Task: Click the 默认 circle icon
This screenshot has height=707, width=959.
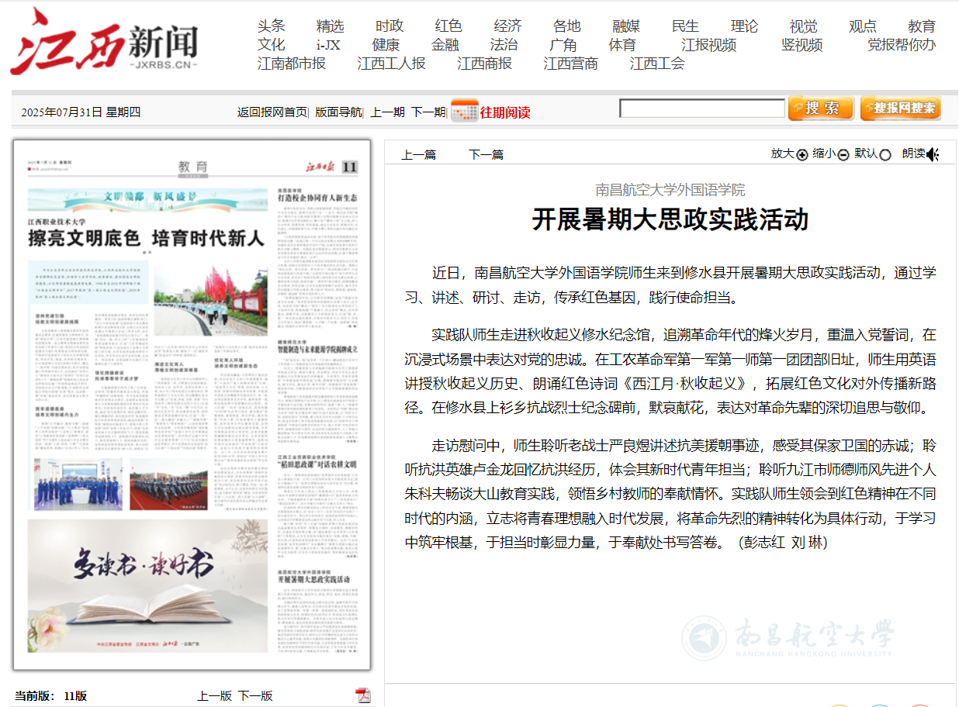Action: [x=885, y=154]
